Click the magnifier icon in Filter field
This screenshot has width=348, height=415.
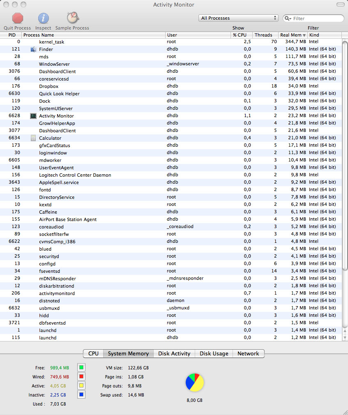(288, 18)
